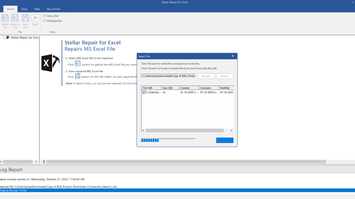Click the right arrow of dialog horizontal scrollbar
Image resolution: width=355 pixels, height=199 pixels.
(232, 130)
